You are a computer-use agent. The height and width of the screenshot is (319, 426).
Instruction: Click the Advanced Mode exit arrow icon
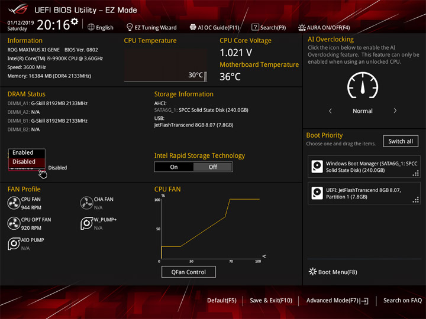364,301
